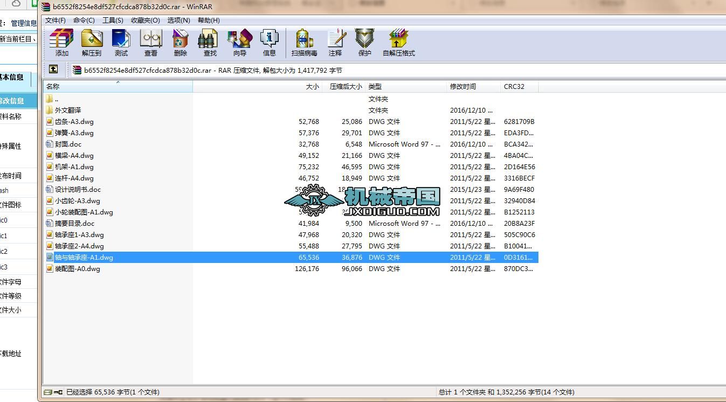726x402 pixels.
Task: Sort by 压缩后大小 column header
Action: click(344, 86)
